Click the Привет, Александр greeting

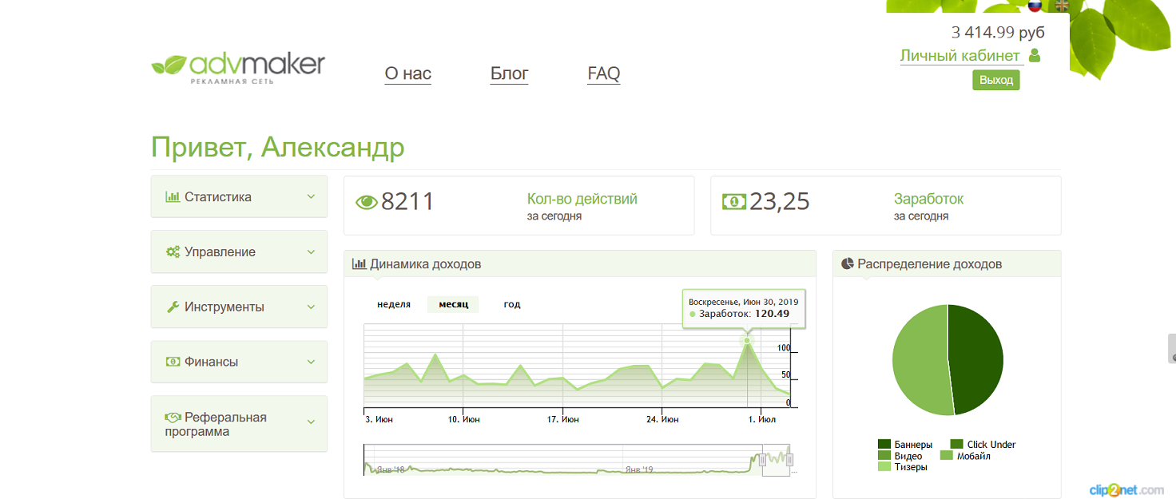coord(278,148)
